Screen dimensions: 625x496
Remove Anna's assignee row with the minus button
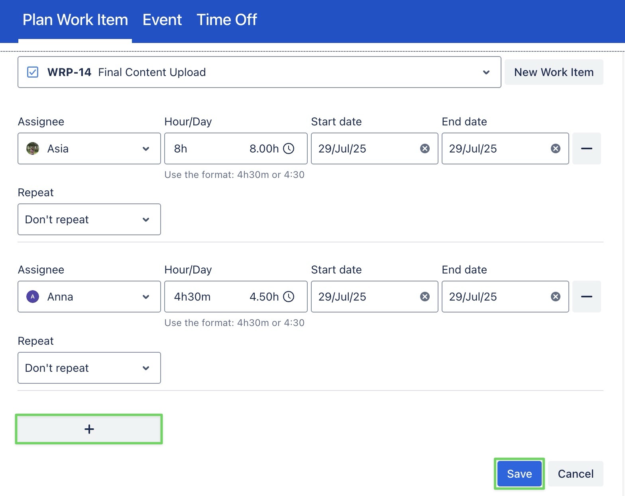pyautogui.click(x=586, y=297)
